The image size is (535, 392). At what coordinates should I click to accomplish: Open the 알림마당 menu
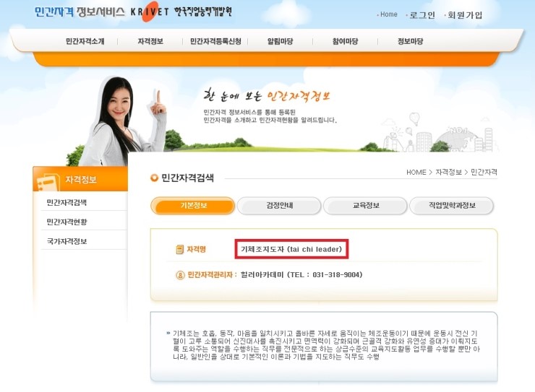coord(280,42)
